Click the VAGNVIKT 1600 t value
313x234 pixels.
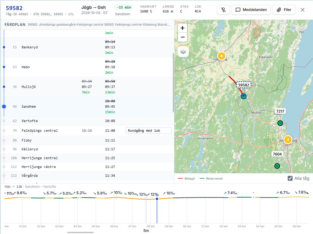click(146, 11)
